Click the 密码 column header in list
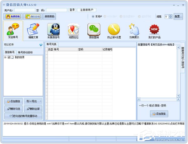 (x=90, y=49)
